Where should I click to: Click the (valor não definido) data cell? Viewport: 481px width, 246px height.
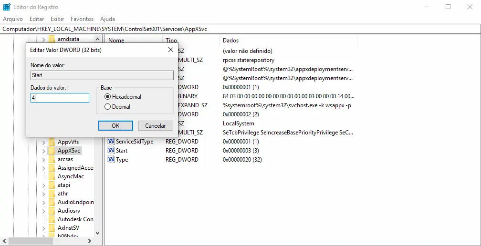coord(248,51)
